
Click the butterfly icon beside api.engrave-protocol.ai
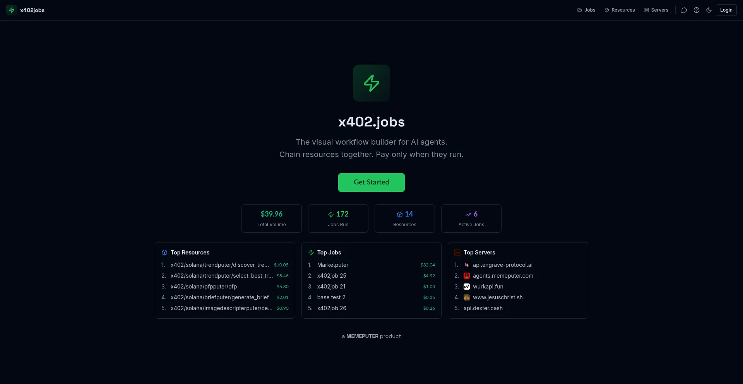[x=467, y=265]
